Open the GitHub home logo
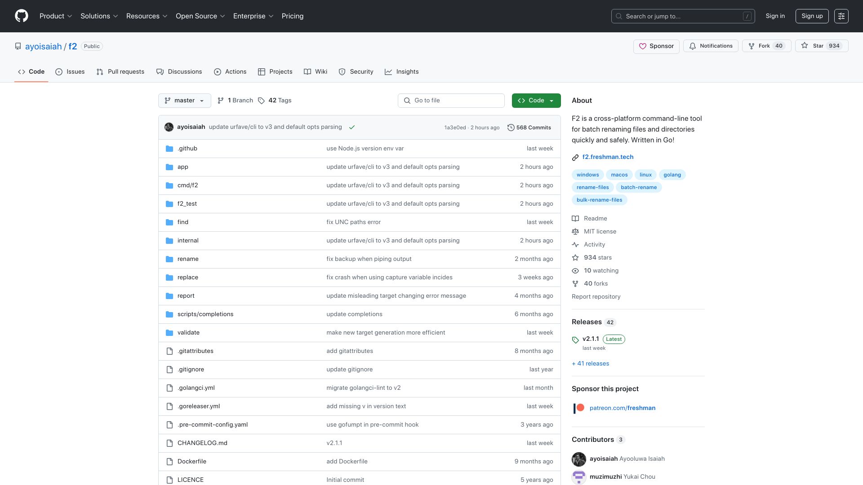Image resolution: width=863 pixels, height=485 pixels. click(x=21, y=16)
